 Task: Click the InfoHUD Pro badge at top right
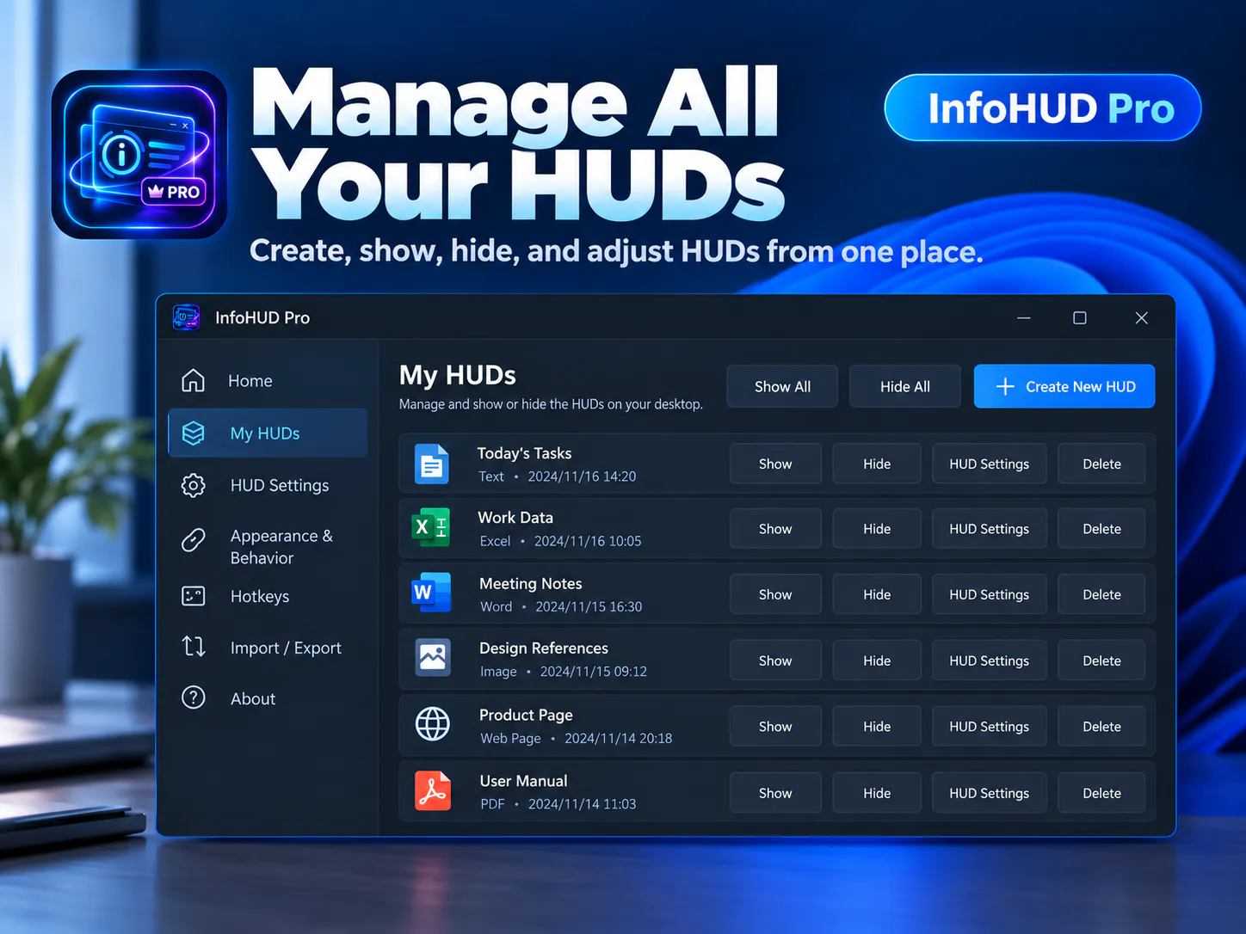[1043, 108]
